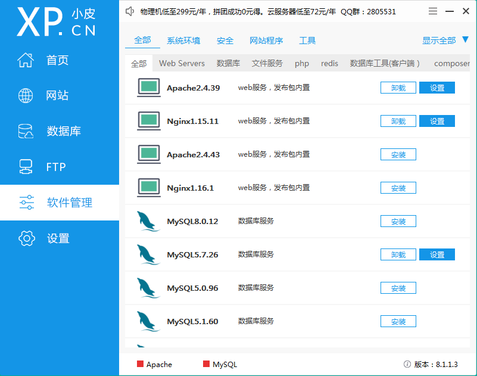Viewport: 477px width, 376px height.
Task: Expand the 显示全部 dropdown arrow
Action: [x=465, y=40]
